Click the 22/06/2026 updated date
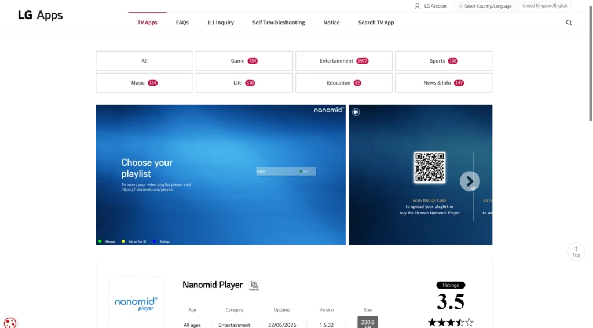This screenshot has height=328, width=593. [282, 325]
